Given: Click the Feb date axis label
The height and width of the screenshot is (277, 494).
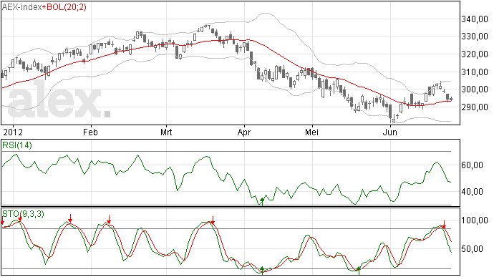Looking at the screenshot, I should tap(90, 132).
